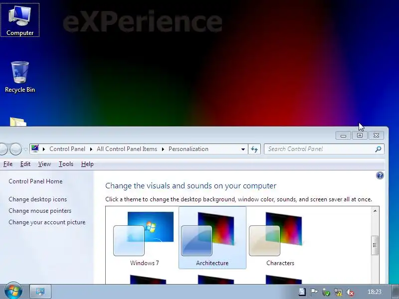Select the Recycle Bin desktop icon
The width and height of the screenshot is (399, 299).
pos(20,77)
